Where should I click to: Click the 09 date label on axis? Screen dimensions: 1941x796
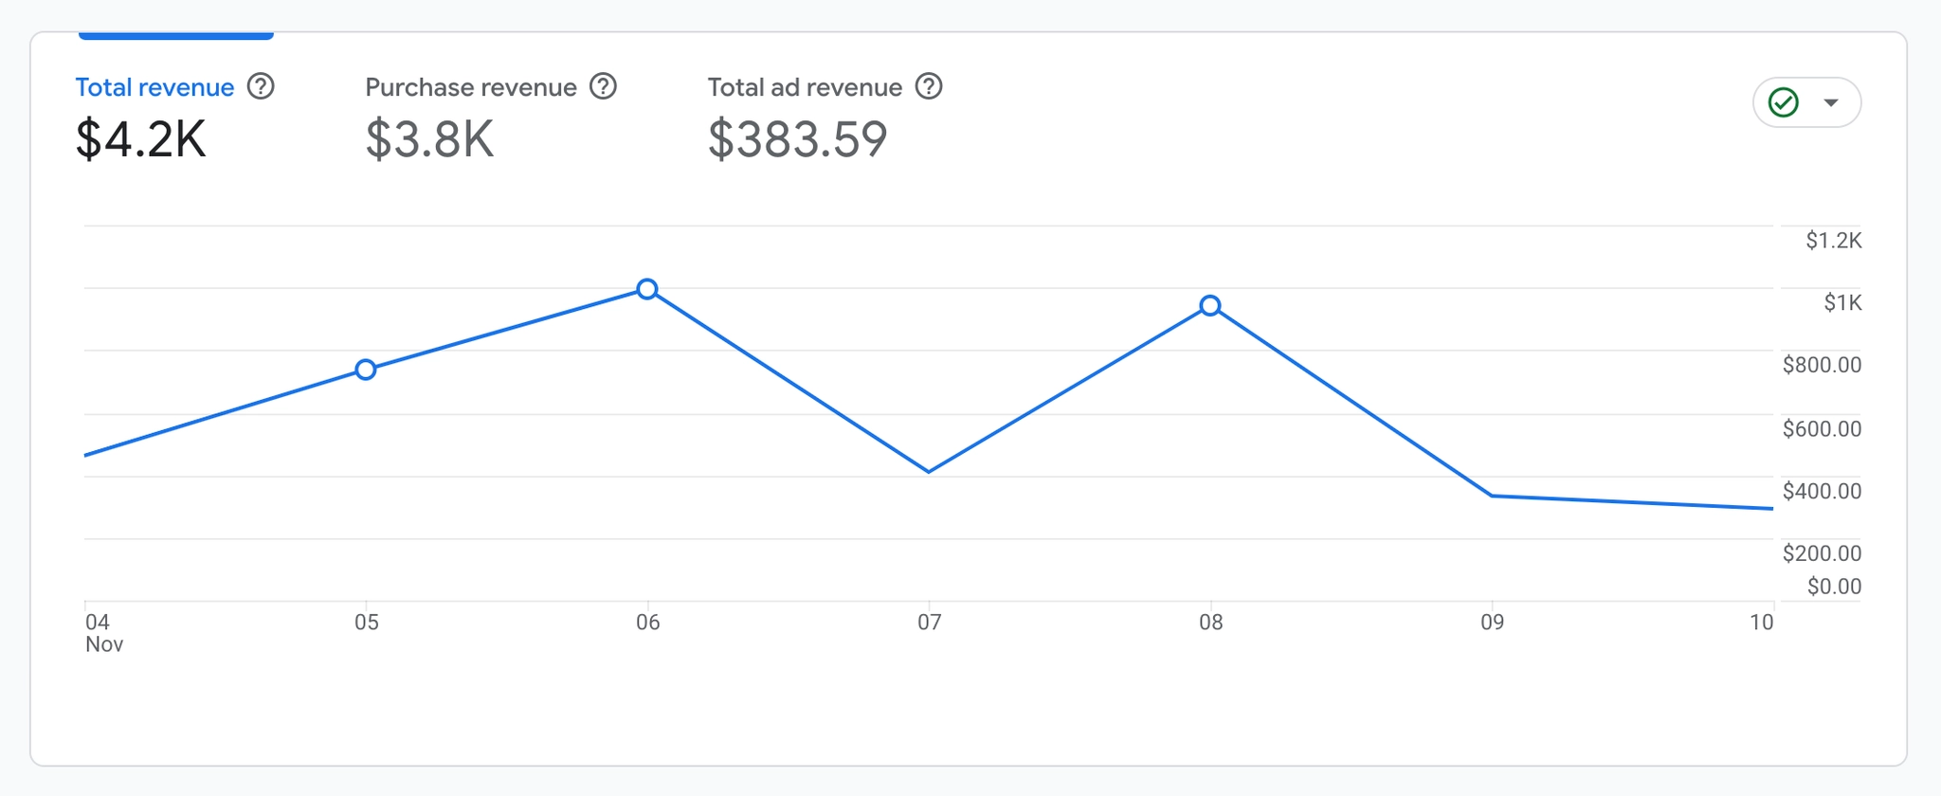coord(1492,623)
